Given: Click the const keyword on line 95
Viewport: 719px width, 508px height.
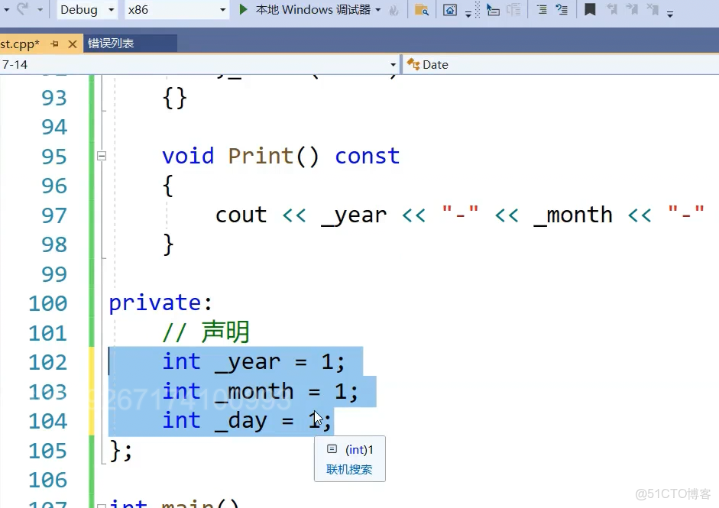Looking at the screenshot, I should tap(368, 157).
